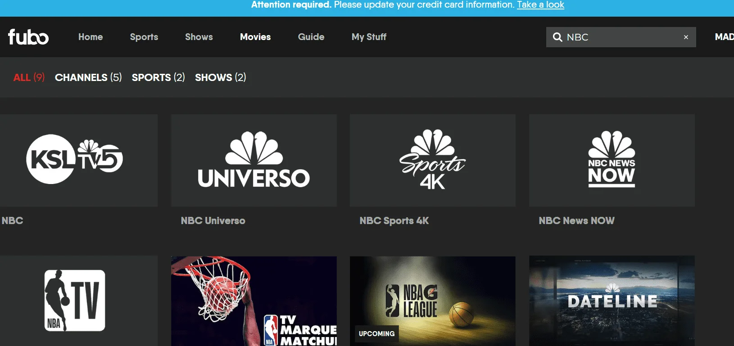Viewport: 734px width, 346px height.
Task: Show SPORTS (2) results
Action: point(159,77)
